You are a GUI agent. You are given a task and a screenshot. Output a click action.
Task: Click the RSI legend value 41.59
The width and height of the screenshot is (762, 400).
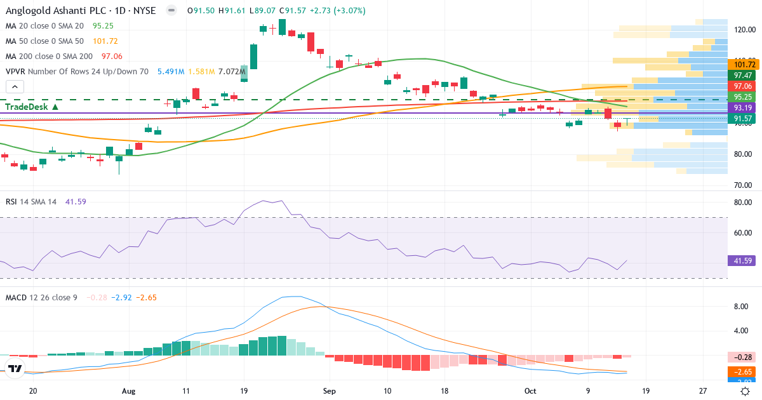(x=76, y=201)
